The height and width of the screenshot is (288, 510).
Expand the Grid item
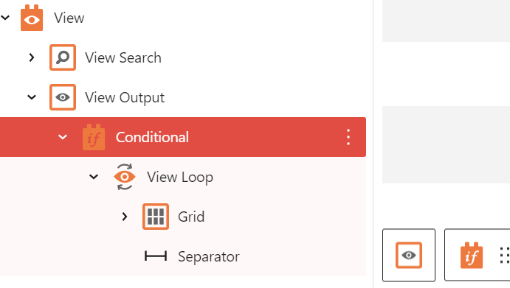[125, 217]
